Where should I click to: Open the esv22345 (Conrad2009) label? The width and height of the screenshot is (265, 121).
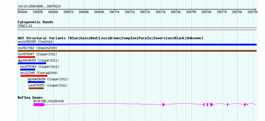(39, 73)
